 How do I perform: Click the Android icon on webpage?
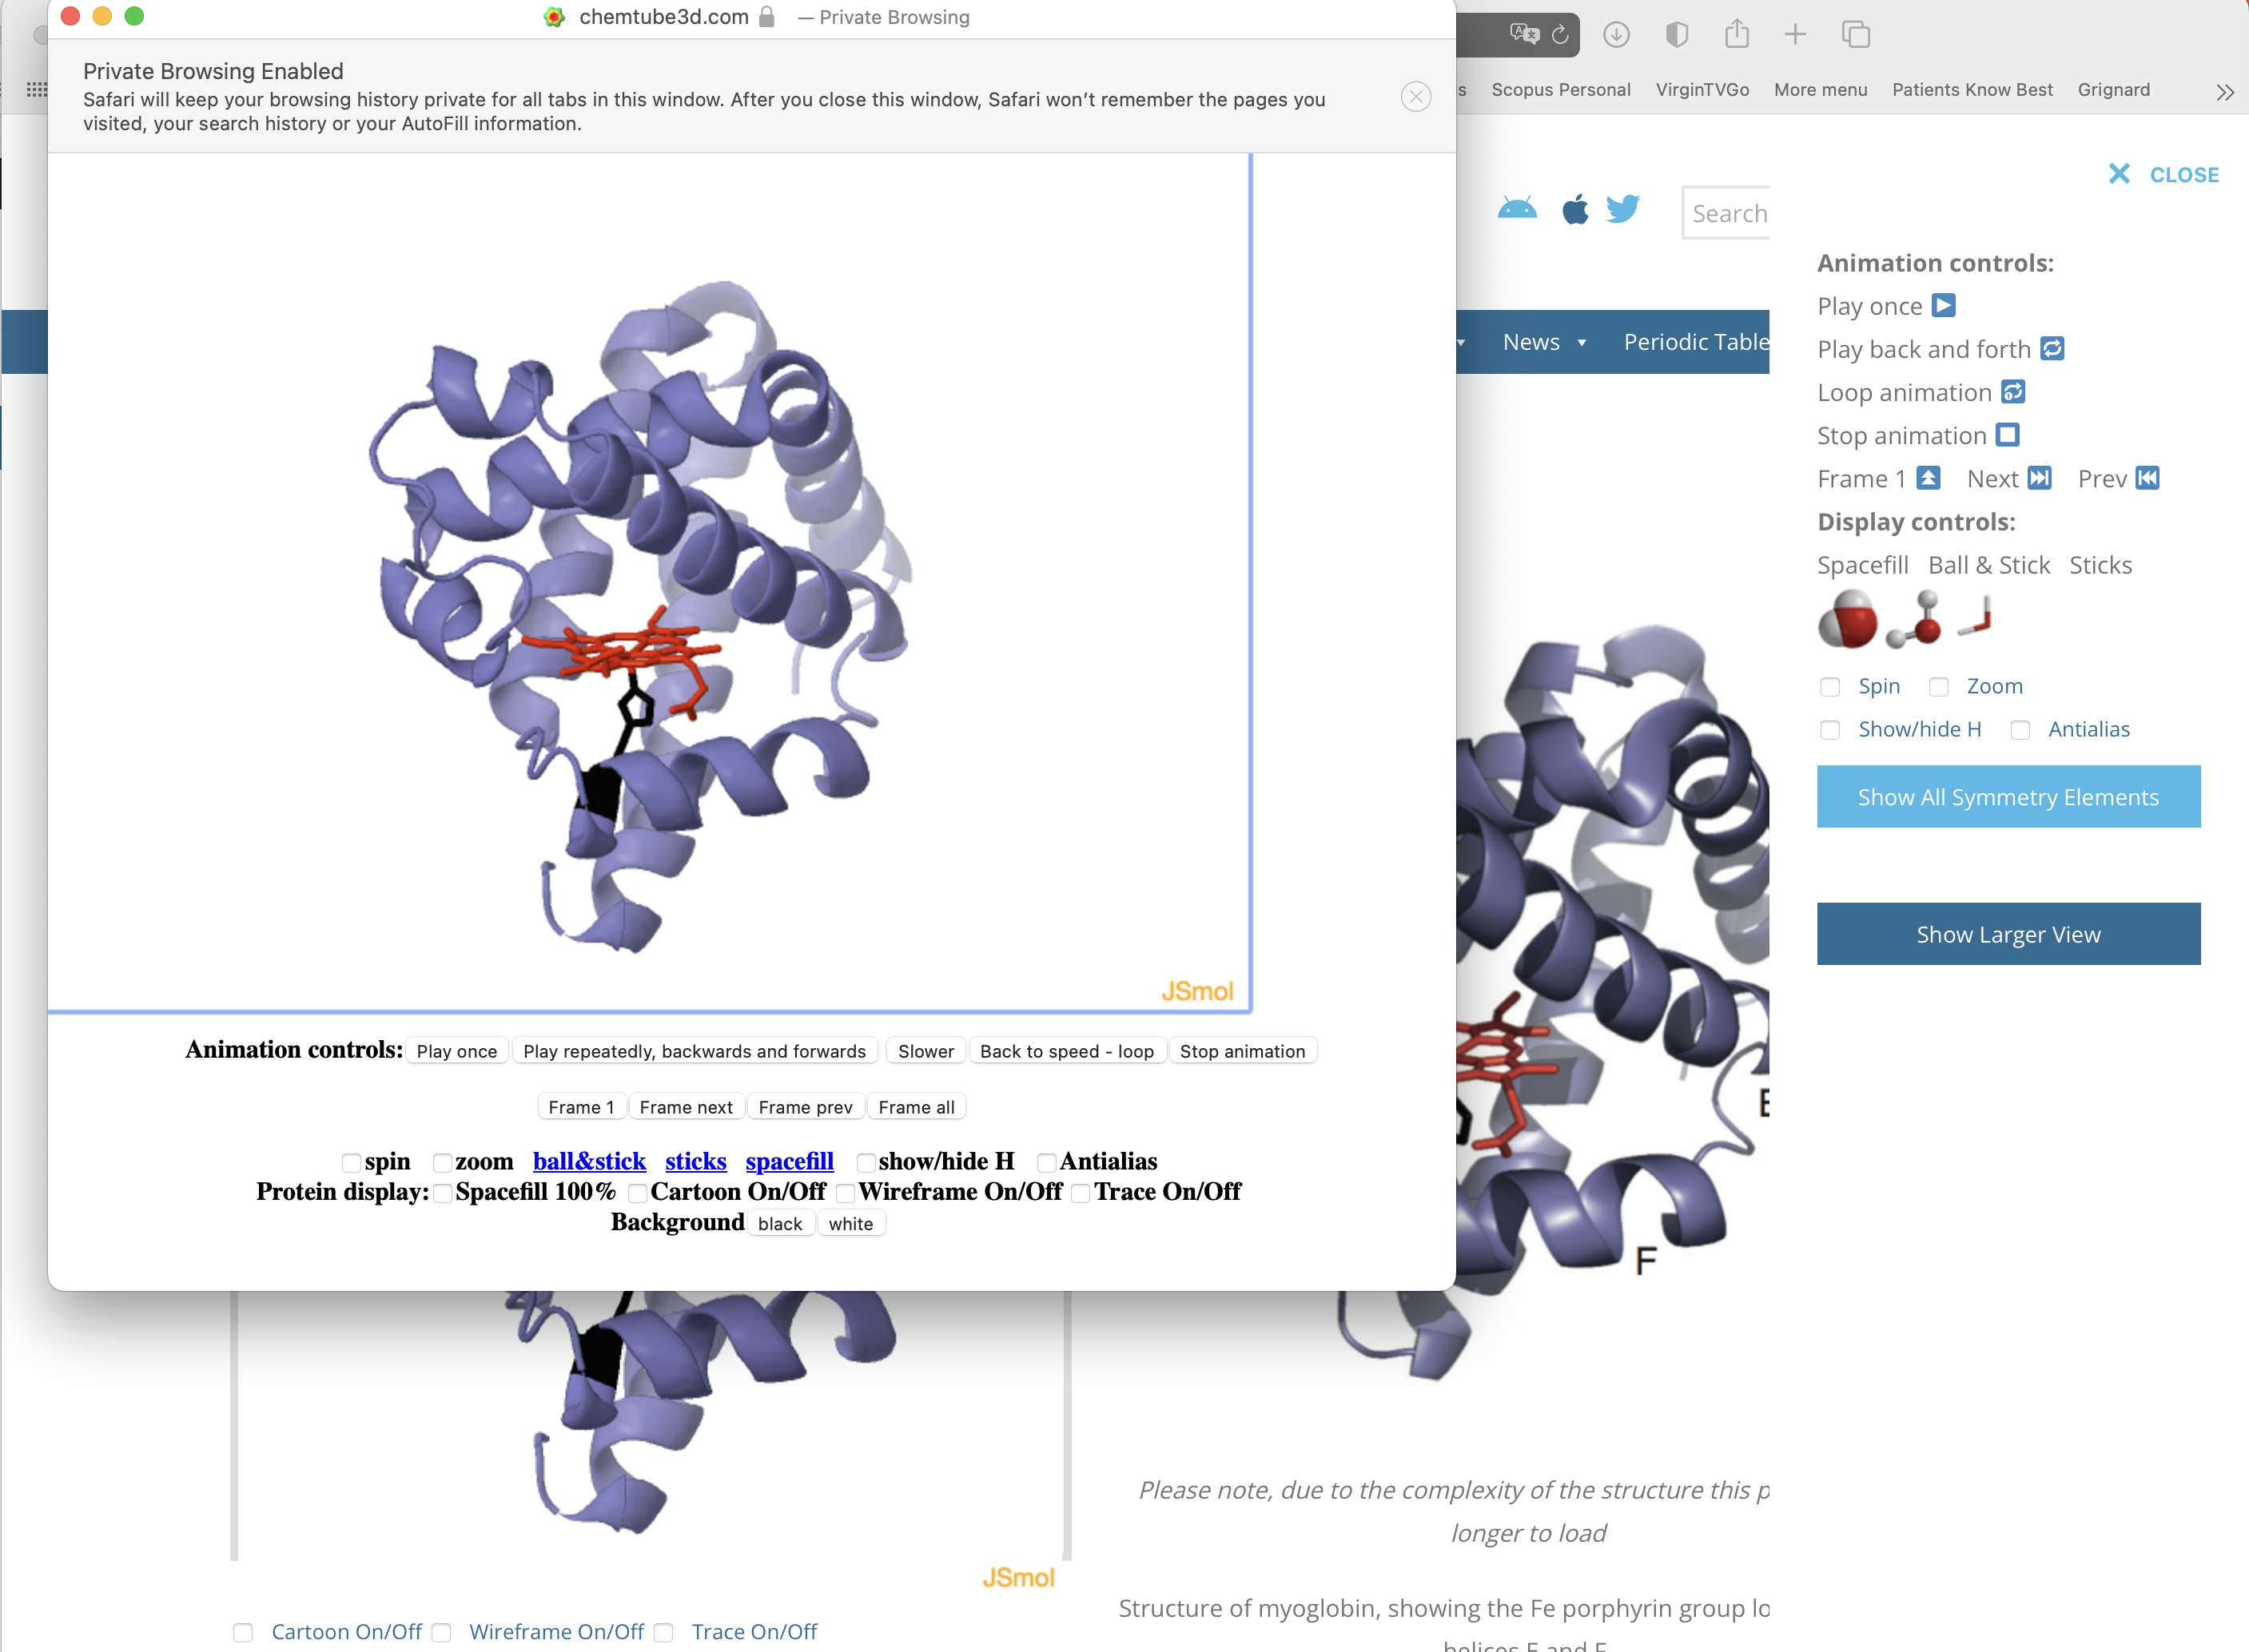1517,209
